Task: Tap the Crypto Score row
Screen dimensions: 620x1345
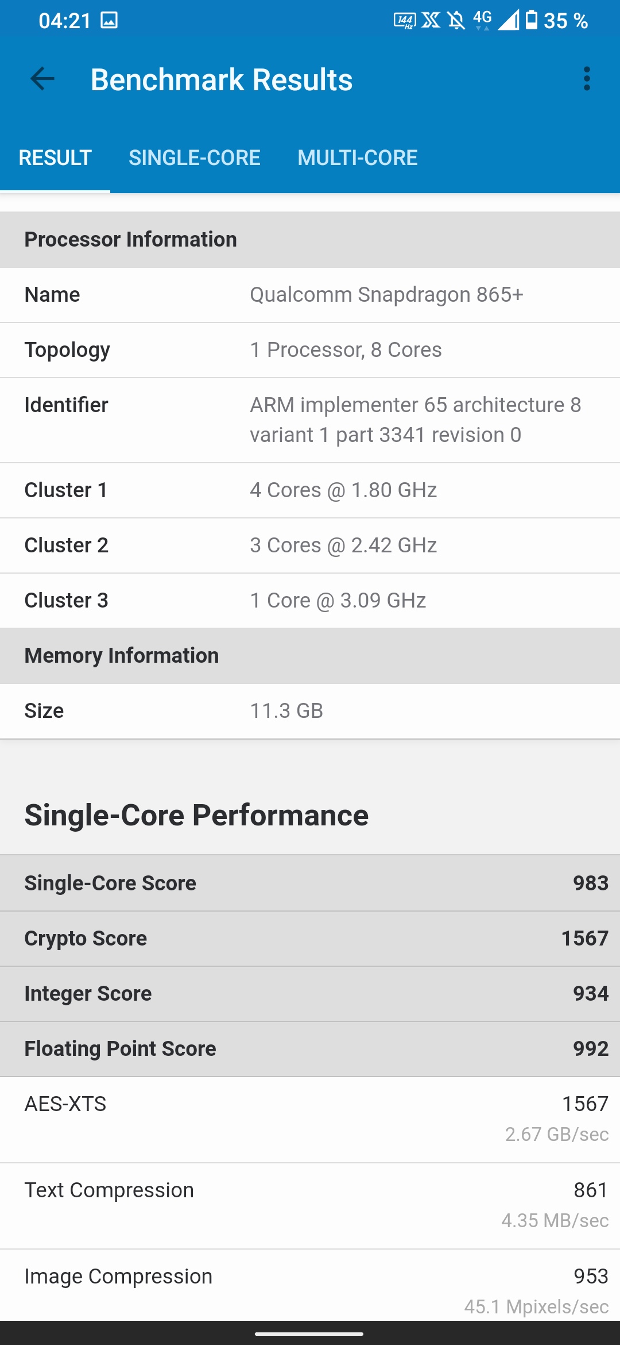Action: tap(310, 938)
